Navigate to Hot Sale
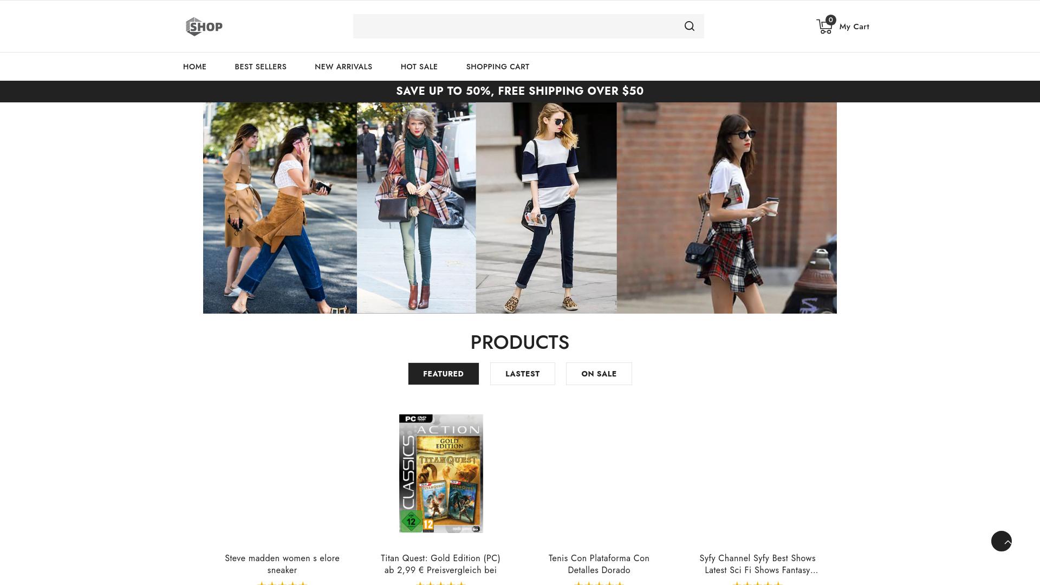This screenshot has height=585, width=1040. [x=419, y=67]
